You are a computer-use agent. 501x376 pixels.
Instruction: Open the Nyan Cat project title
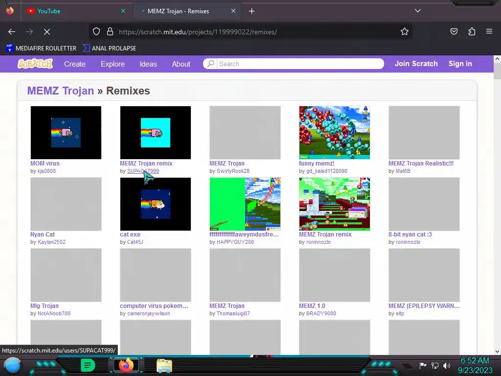(43, 235)
